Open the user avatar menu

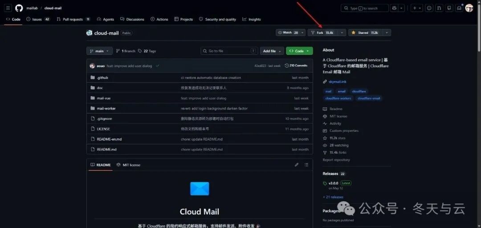click(x=469, y=8)
